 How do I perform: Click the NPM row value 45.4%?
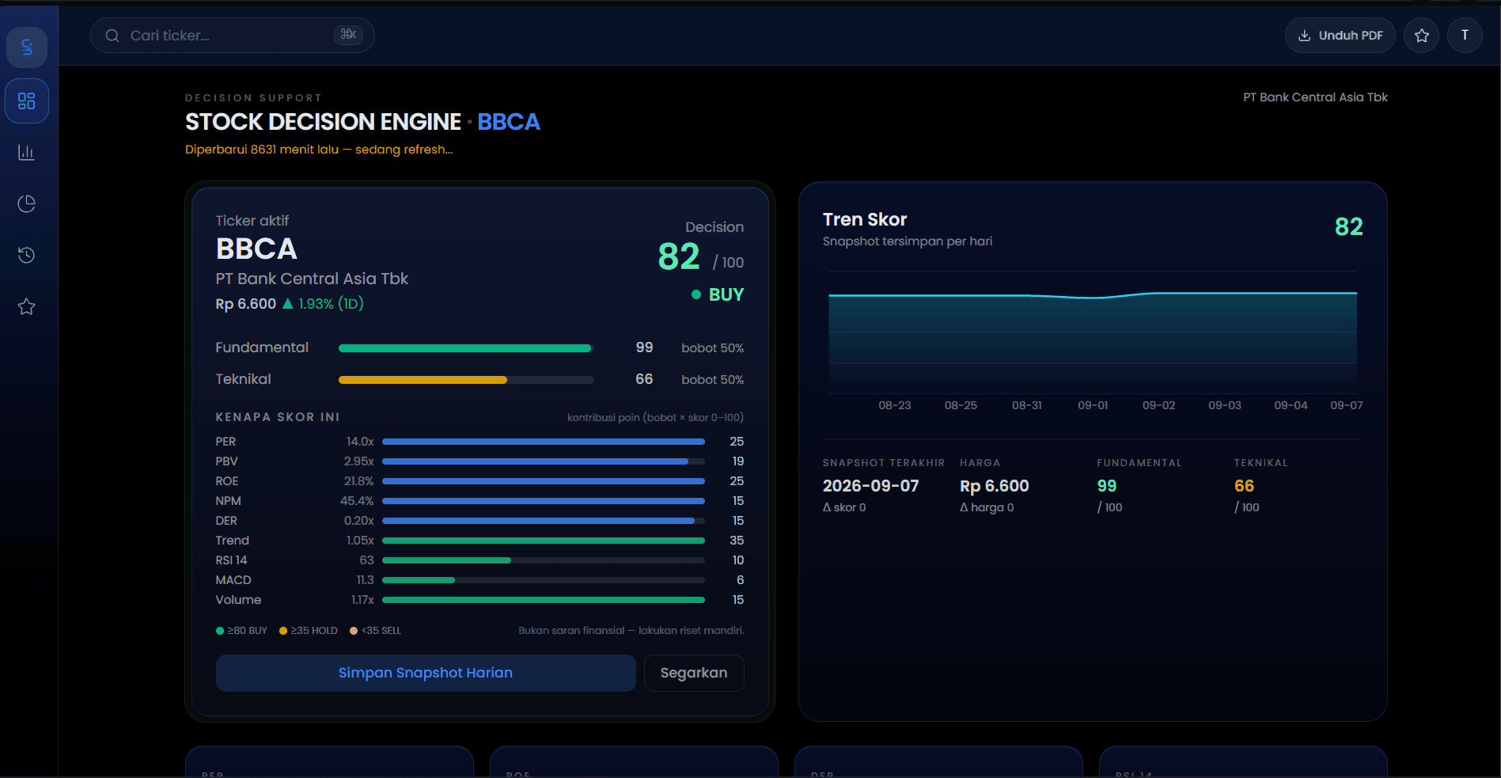[358, 501]
